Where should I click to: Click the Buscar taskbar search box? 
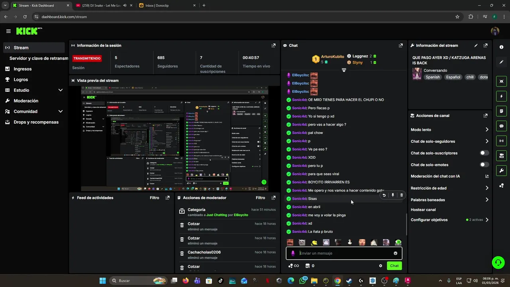138,281
